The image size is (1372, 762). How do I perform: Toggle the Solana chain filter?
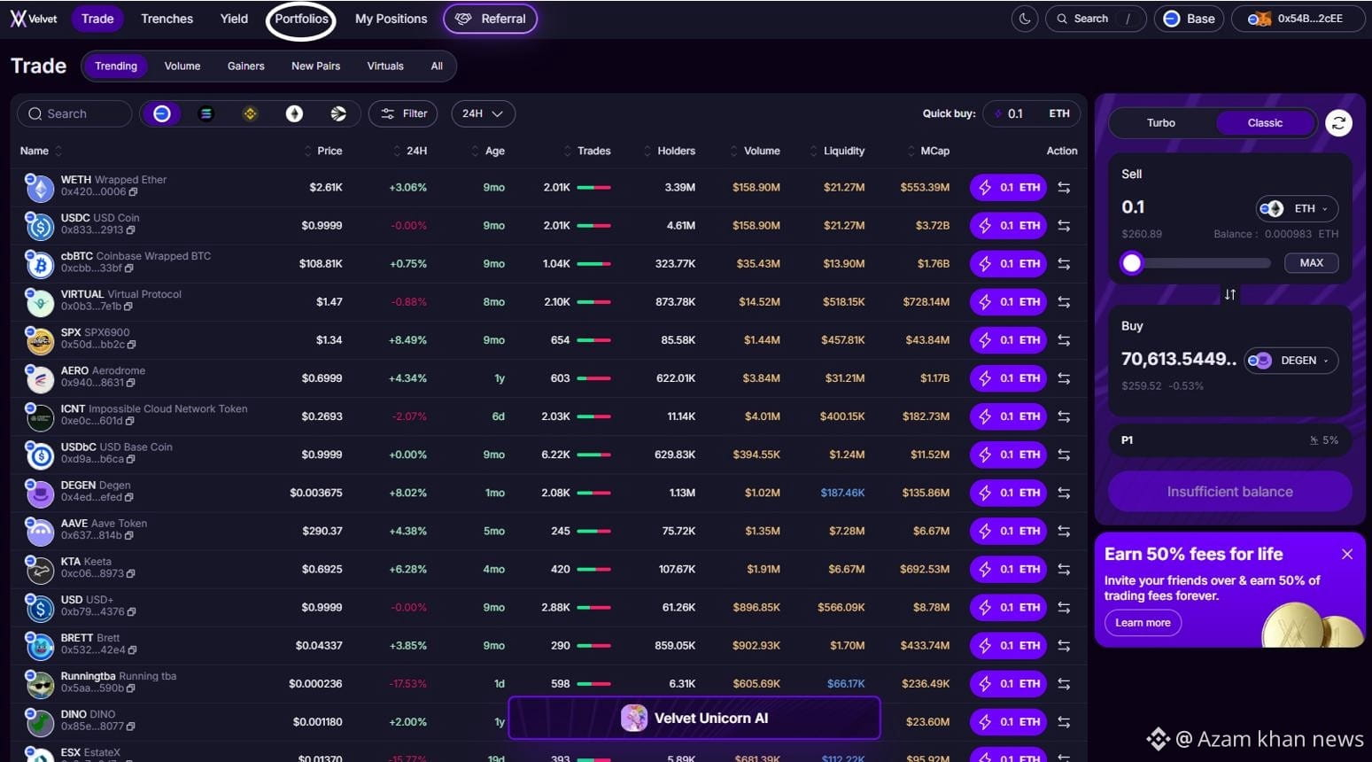click(205, 113)
